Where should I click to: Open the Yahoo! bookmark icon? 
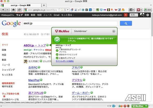click(116, 10)
